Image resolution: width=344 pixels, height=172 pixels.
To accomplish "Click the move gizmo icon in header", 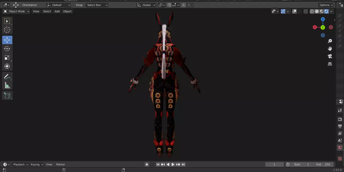I will pos(16,5).
